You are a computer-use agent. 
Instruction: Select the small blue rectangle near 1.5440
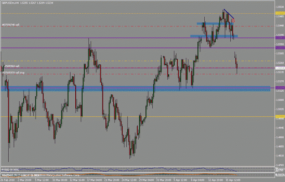215,24
